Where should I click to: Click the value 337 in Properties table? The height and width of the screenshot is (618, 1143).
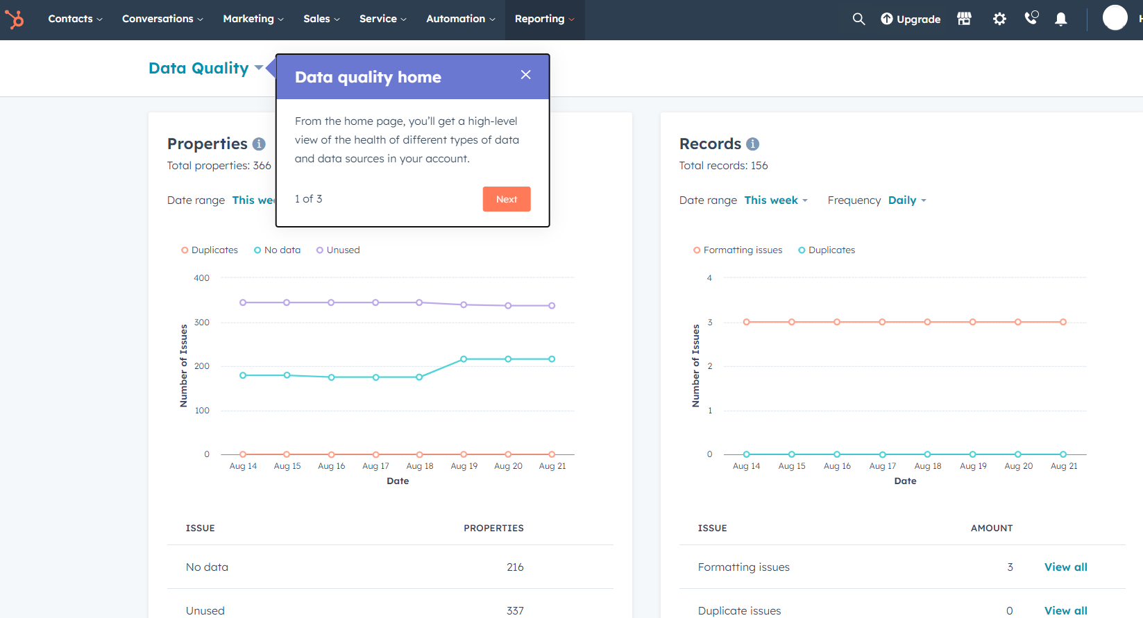point(515,611)
